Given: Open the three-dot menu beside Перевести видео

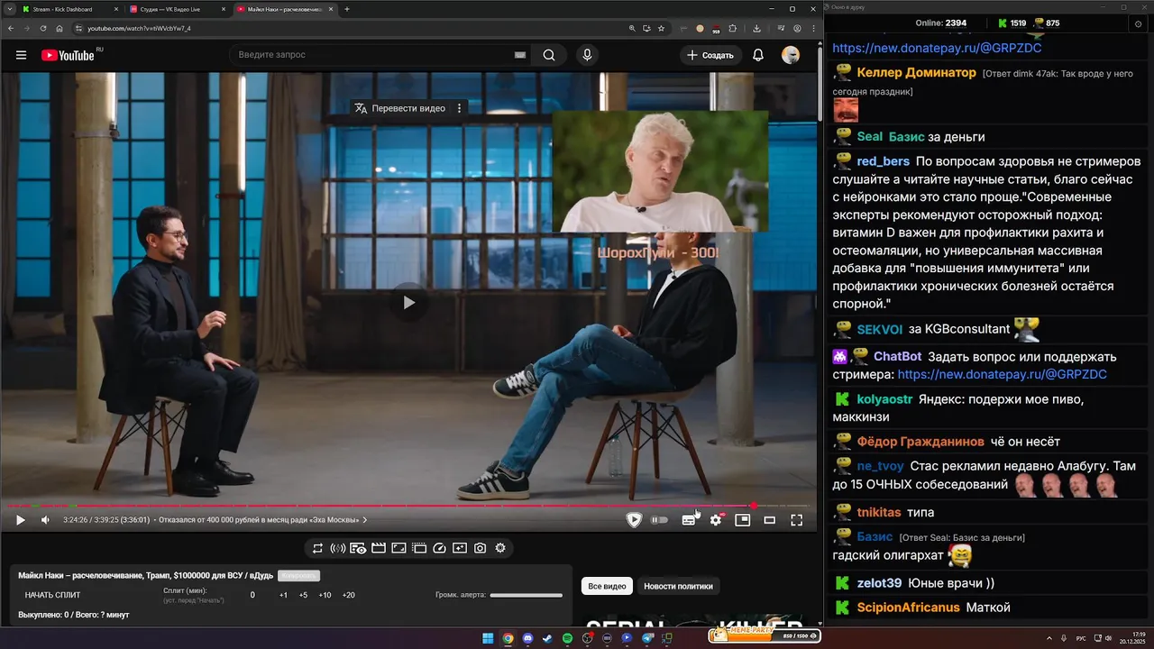Looking at the screenshot, I should click(x=459, y=108).
